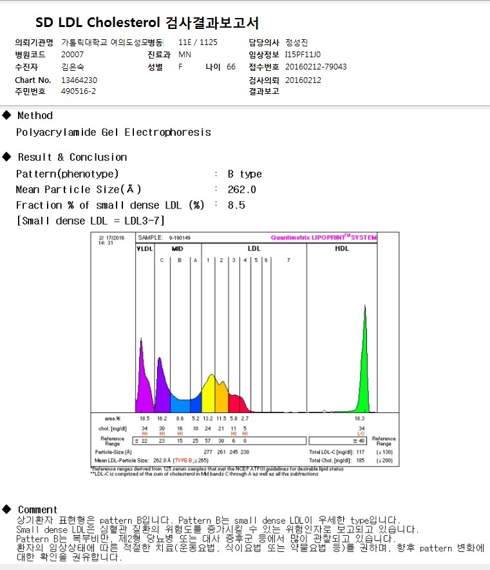Click the 'MID' column header in chart
The image size is (490, 570).
click(177, 248)
